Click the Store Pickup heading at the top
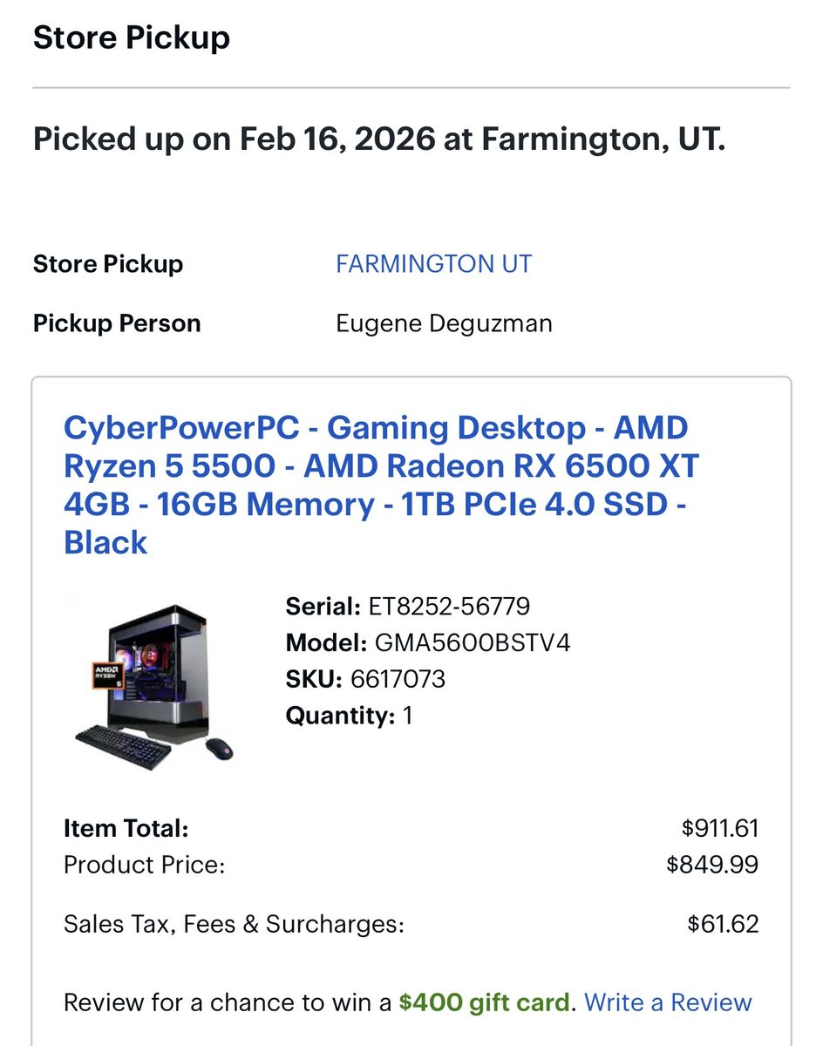Image resolution: width=823 pixels, height=1046 pixels. 132,37
